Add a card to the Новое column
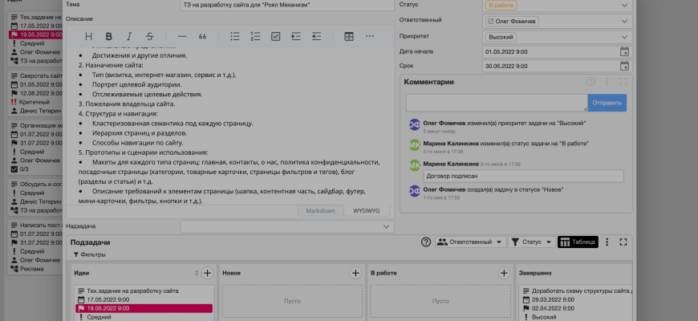Screen dimensions: 698x321 click(355, 273)
